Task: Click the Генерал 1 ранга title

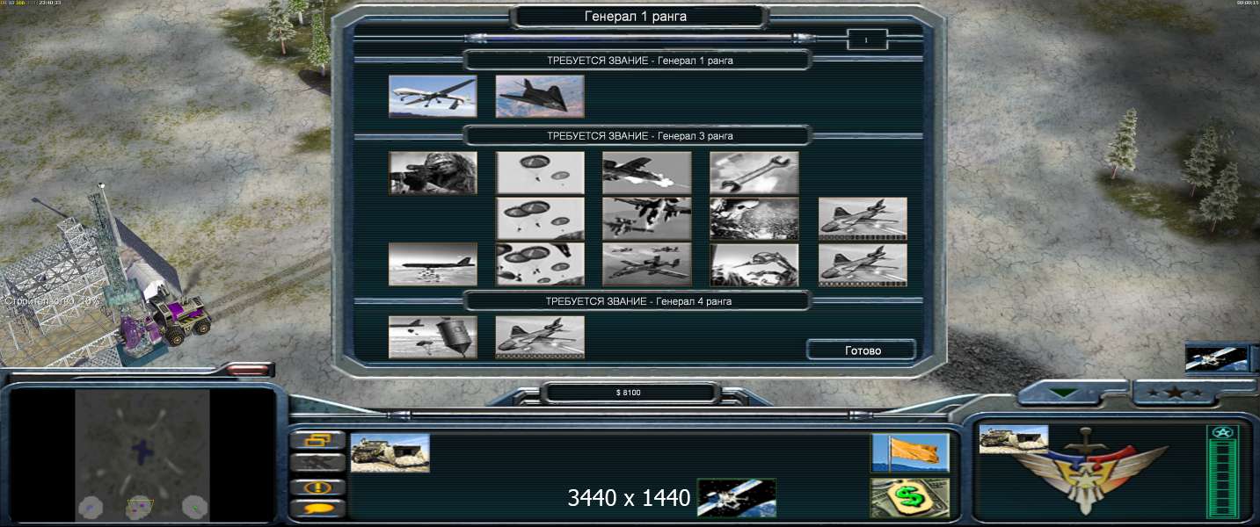Action: click(637, 16)
